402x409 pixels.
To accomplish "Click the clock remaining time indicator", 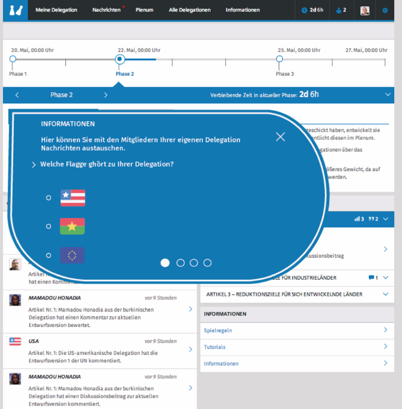I will coord(312,10).
